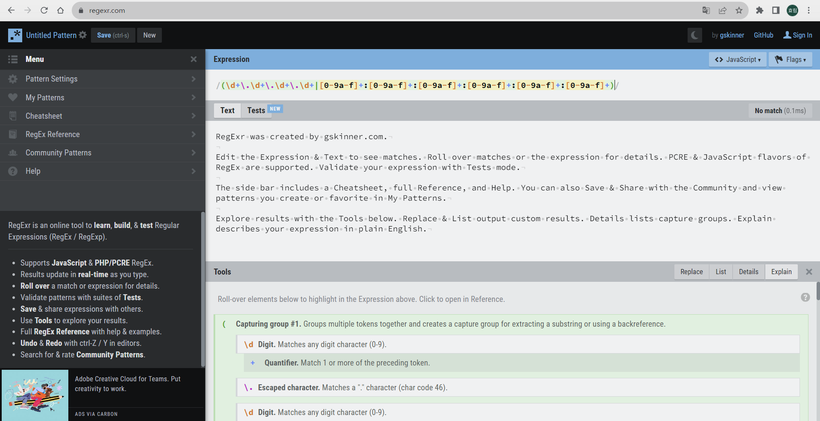Image resolution: width=820 pixels, height=421 pixels.
Task: Bookmark this page with the star
Action: (739, 10)
